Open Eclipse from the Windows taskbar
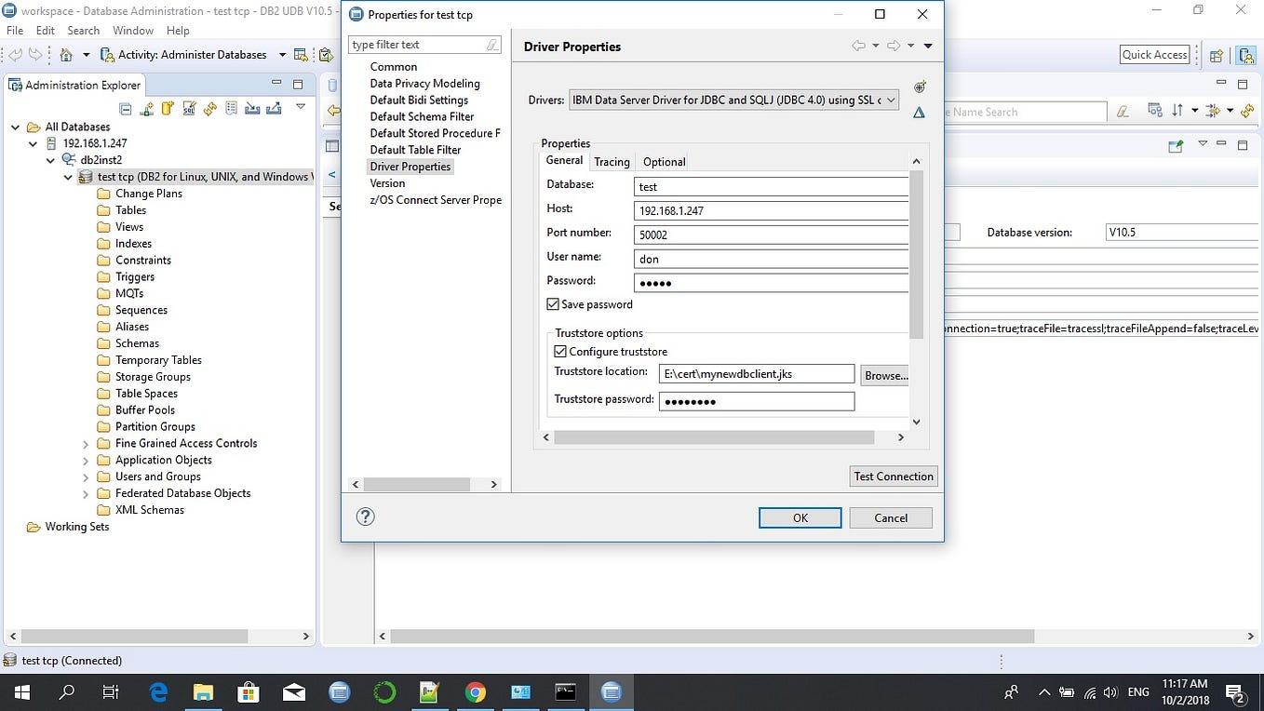Viewport: 1264px width, 711px height. click(612, 691)
